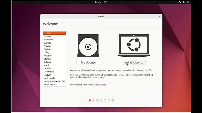Select English in the language list
The height and width of the screenshot is (113, 202).
point(54,33)
